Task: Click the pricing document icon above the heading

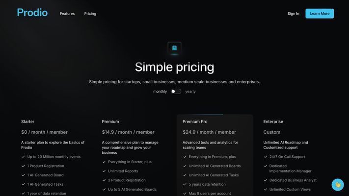Action: [175, 48]
